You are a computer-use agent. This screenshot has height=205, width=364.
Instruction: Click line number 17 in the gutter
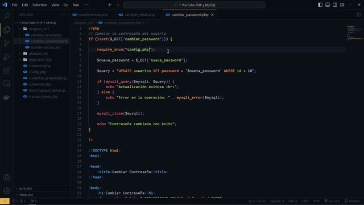tap(80, 113)
